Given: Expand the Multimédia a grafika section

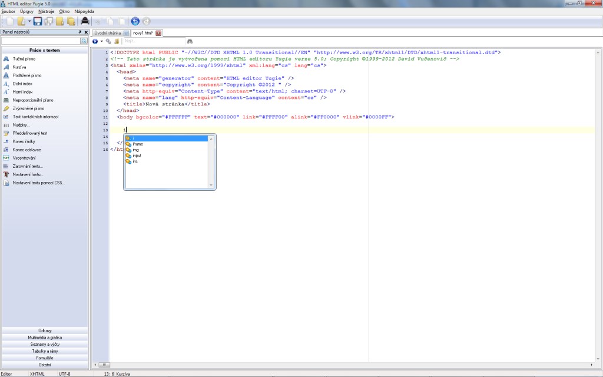Looking at the screenshot, I should point(45,338).
